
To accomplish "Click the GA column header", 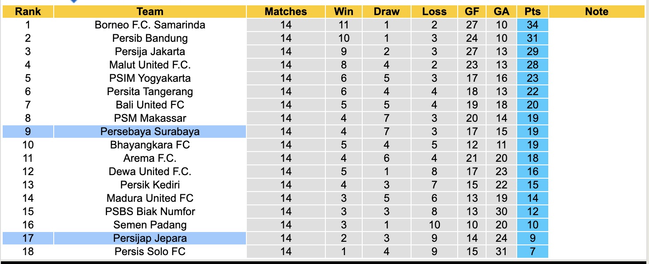I will (502, 12).
